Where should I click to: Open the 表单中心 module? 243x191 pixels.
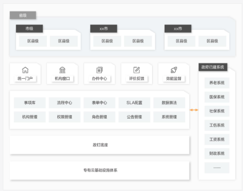pyautogui.click(x=99, y=102)
